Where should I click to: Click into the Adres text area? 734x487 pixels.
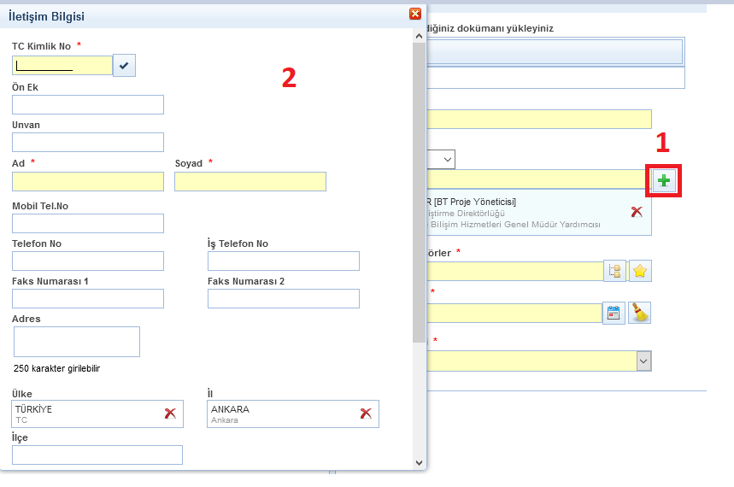pos(77,342)
